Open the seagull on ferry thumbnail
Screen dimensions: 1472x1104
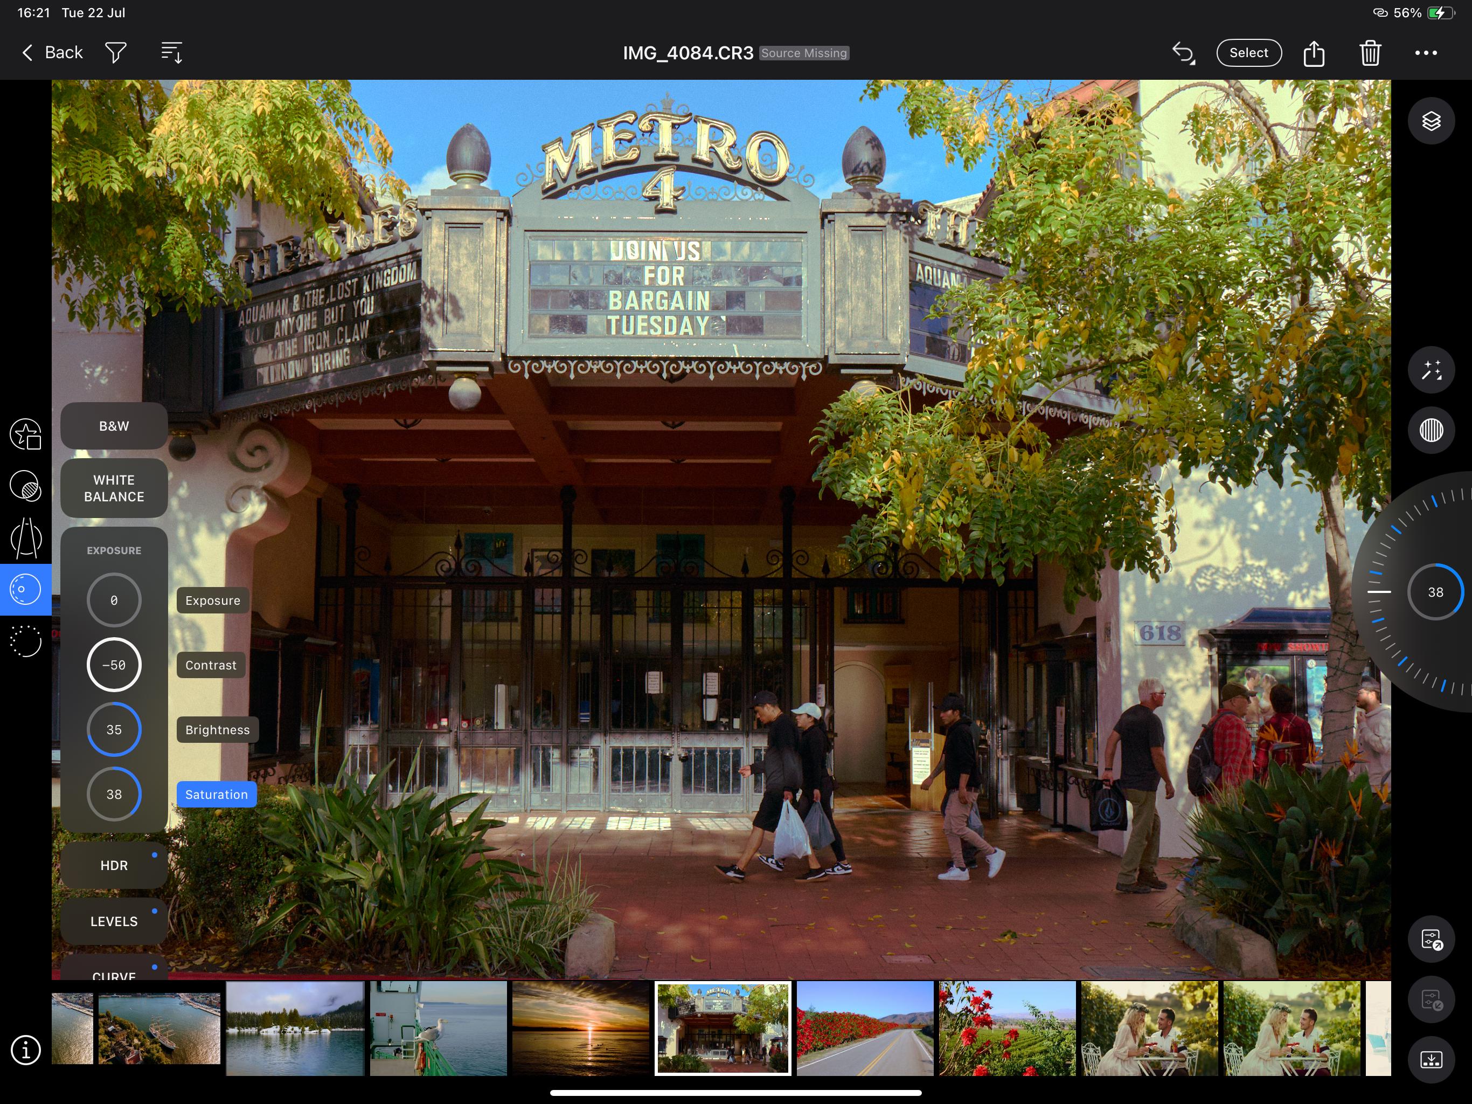pyautogui.click(x=438, y=1028)
